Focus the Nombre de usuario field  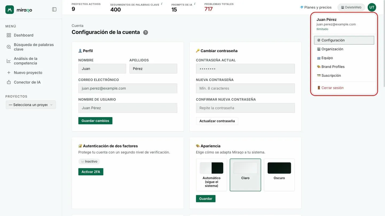pos(128,108)
